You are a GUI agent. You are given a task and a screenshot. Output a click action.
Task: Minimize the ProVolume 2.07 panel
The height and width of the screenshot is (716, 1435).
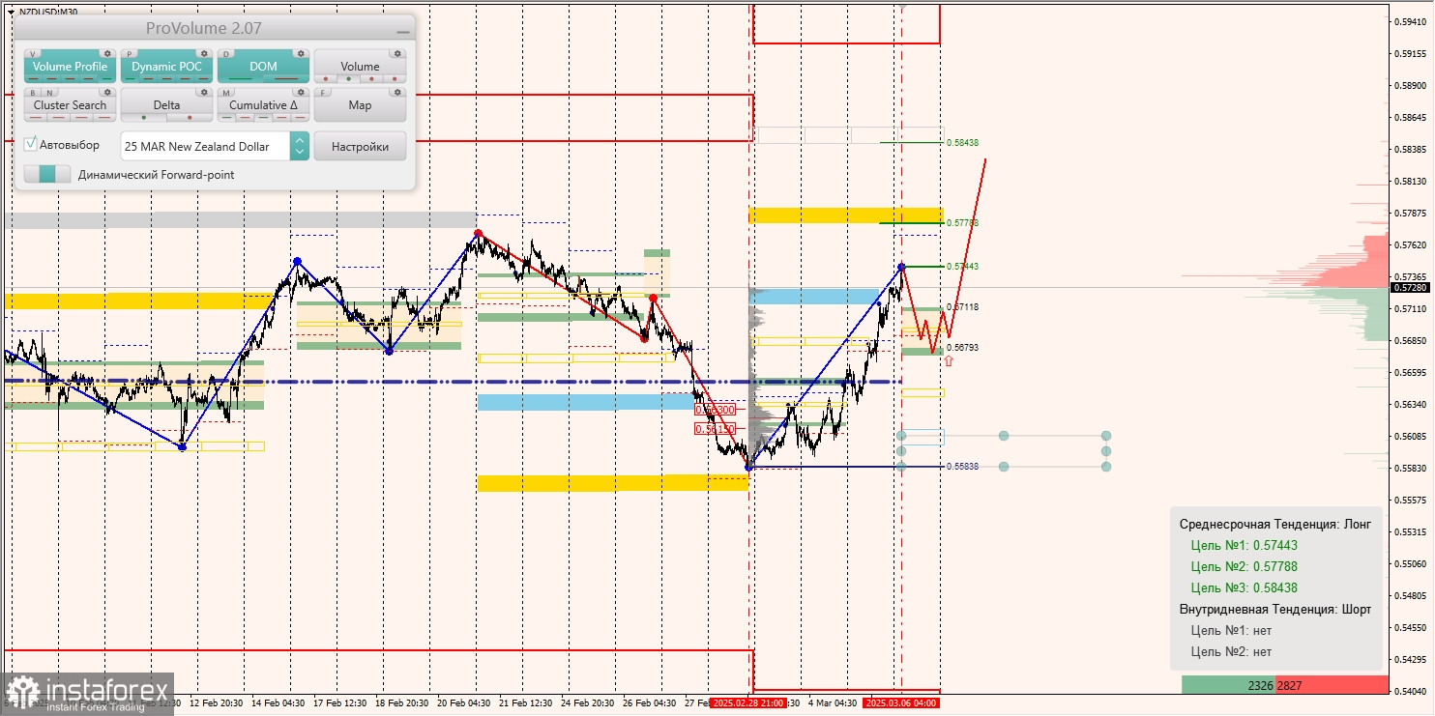click(403, 32)
